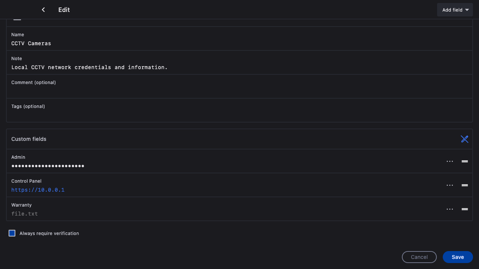
Task: Focus the Comment (optional) field
Action: [150, 90]
